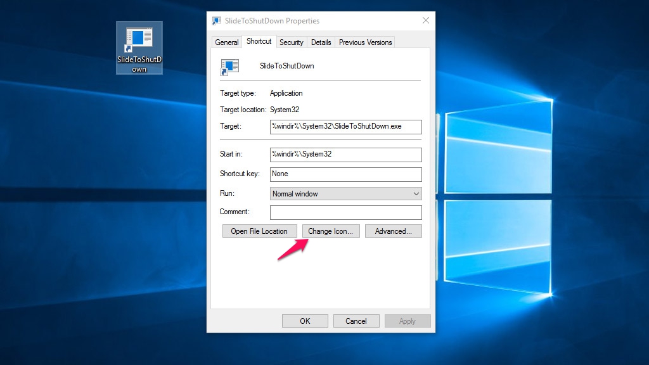Go to the Details tab

[x=321, y=42]
